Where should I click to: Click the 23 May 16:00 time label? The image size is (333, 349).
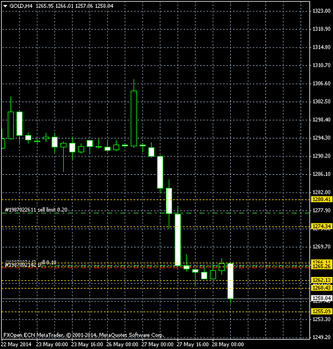[x=87, y=345]
